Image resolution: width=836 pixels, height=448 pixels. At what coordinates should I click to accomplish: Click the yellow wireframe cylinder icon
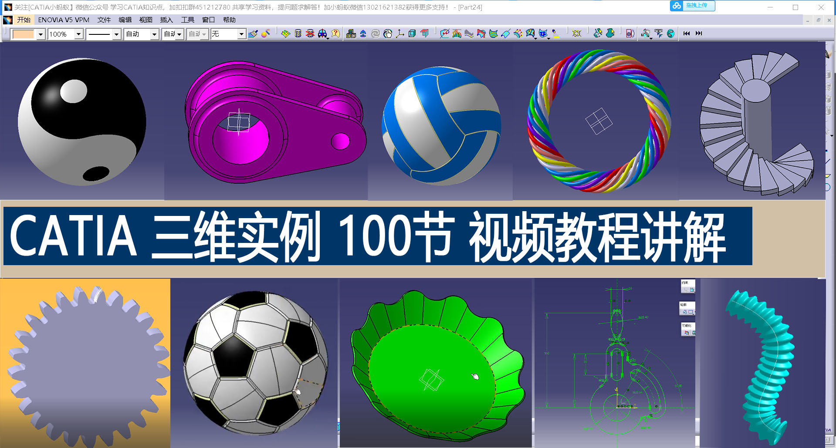coord(298,34)
